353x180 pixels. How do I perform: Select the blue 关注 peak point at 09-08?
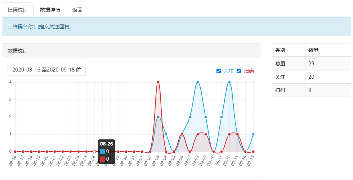pos(198,82)
